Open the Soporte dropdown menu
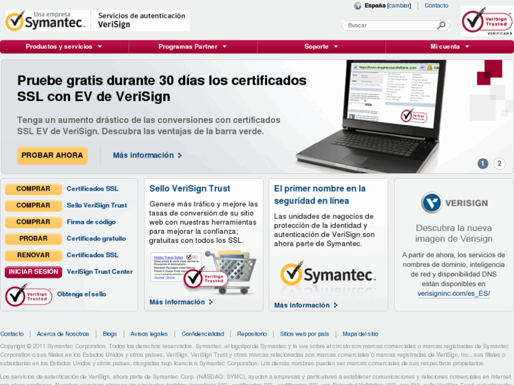 321,47
